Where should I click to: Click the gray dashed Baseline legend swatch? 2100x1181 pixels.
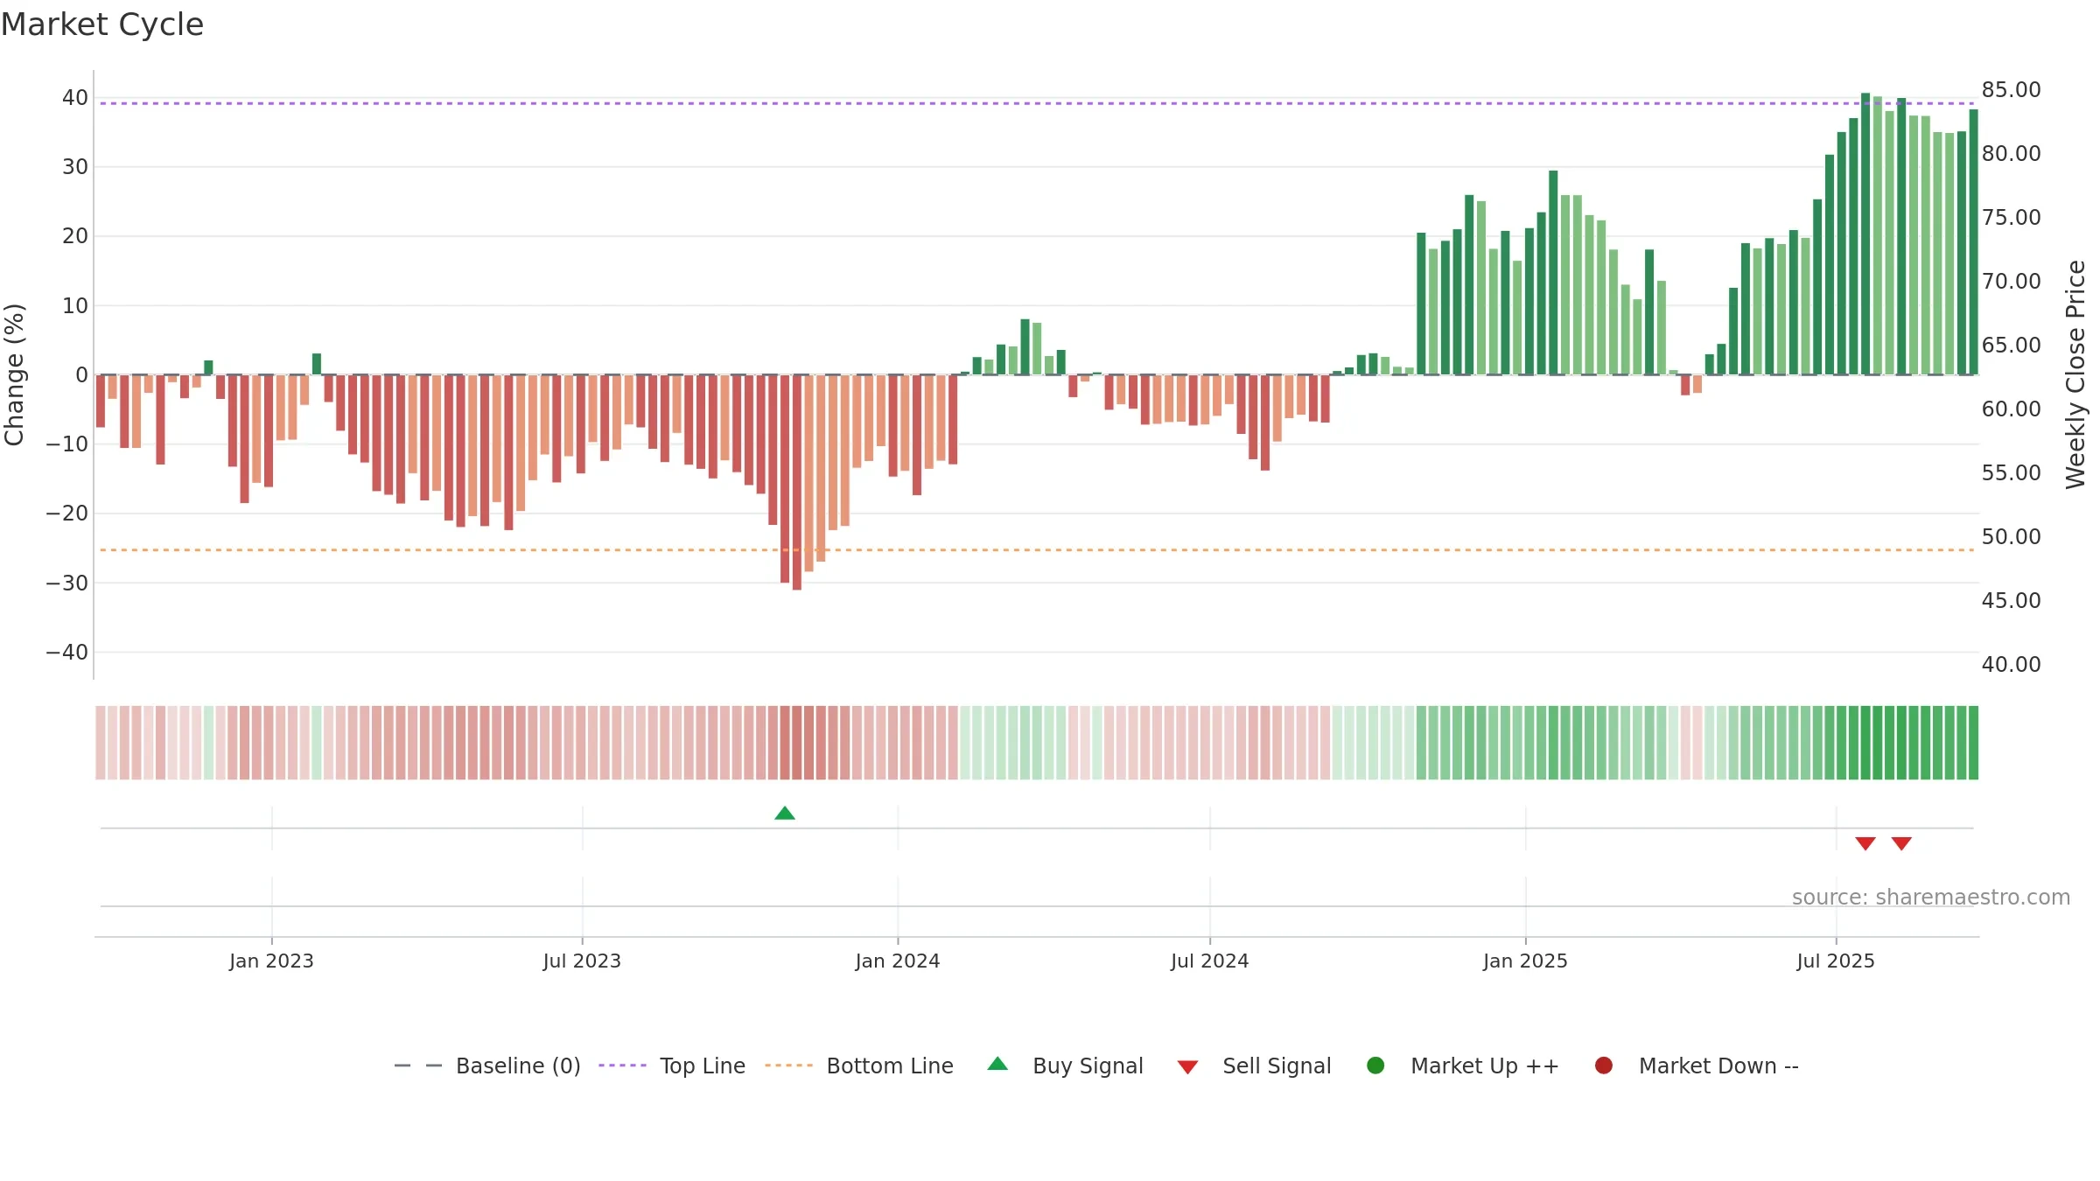[418, 1066]
